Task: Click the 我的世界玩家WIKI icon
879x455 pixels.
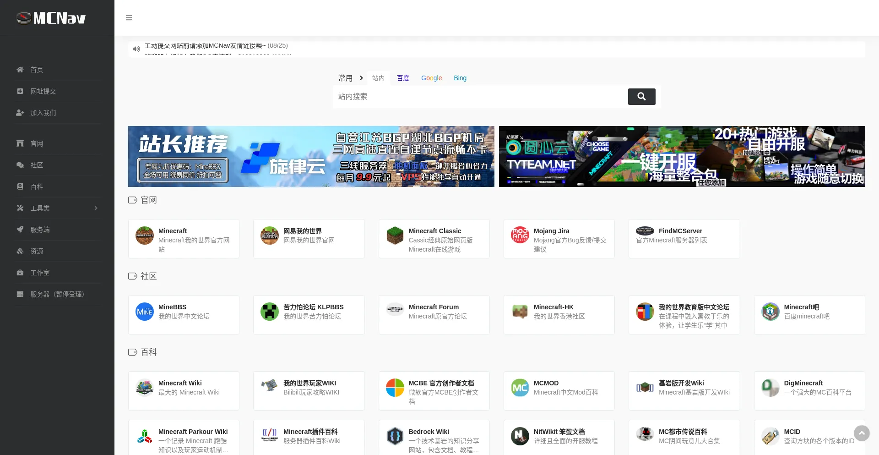Action: click(270, 385)
